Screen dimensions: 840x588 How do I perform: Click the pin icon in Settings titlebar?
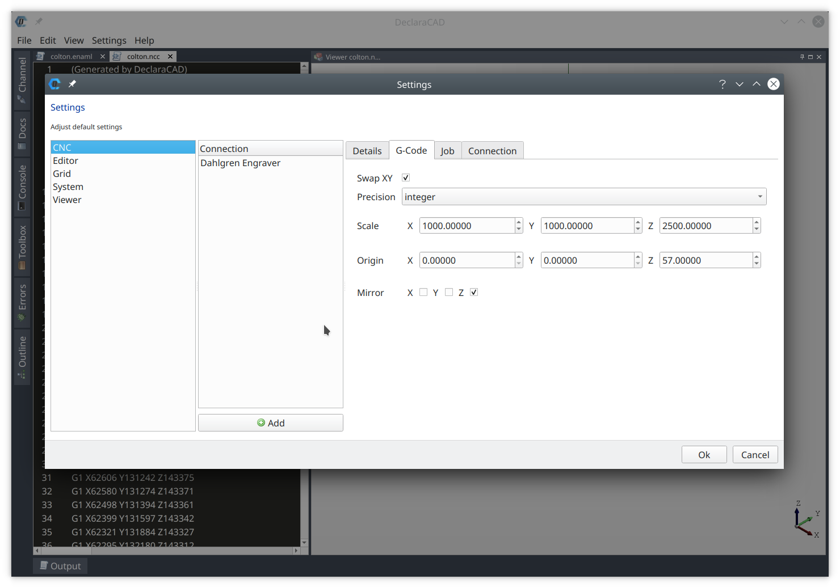[72, 84]
